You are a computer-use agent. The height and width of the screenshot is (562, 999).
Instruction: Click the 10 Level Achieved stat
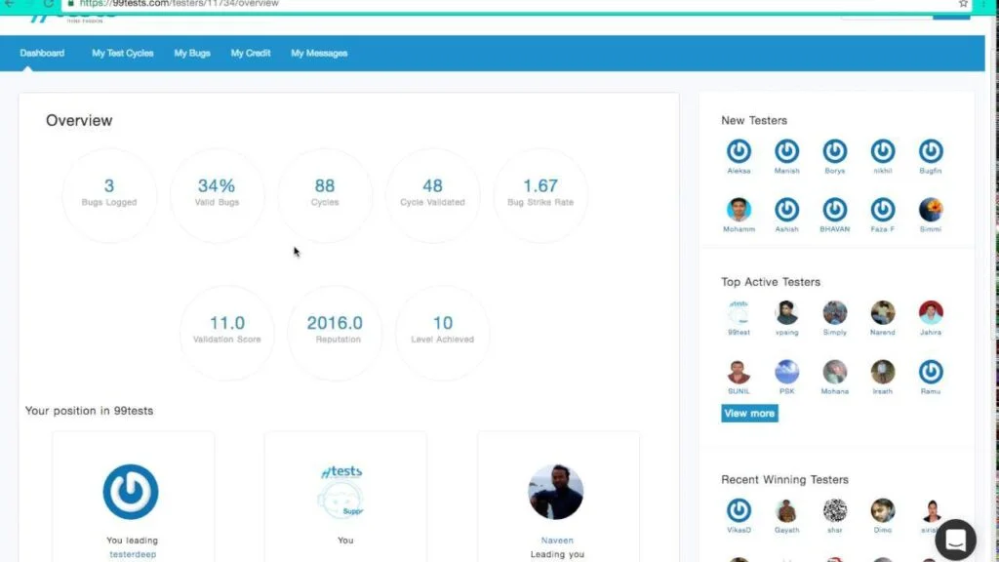tap(443, 333)
